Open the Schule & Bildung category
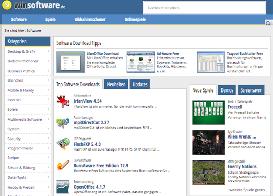 [21, 168]
